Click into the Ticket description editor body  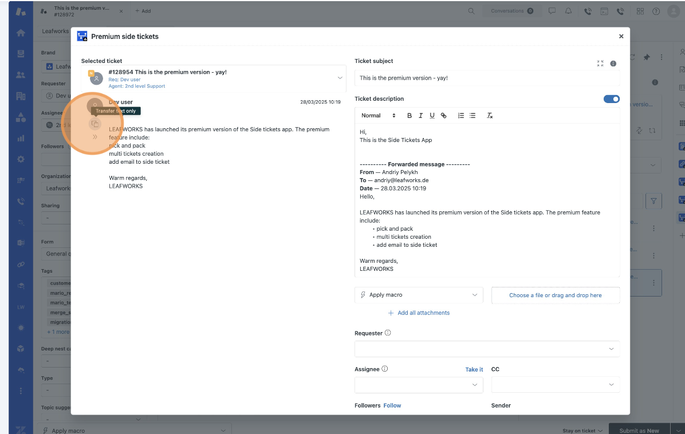[487, 200]
